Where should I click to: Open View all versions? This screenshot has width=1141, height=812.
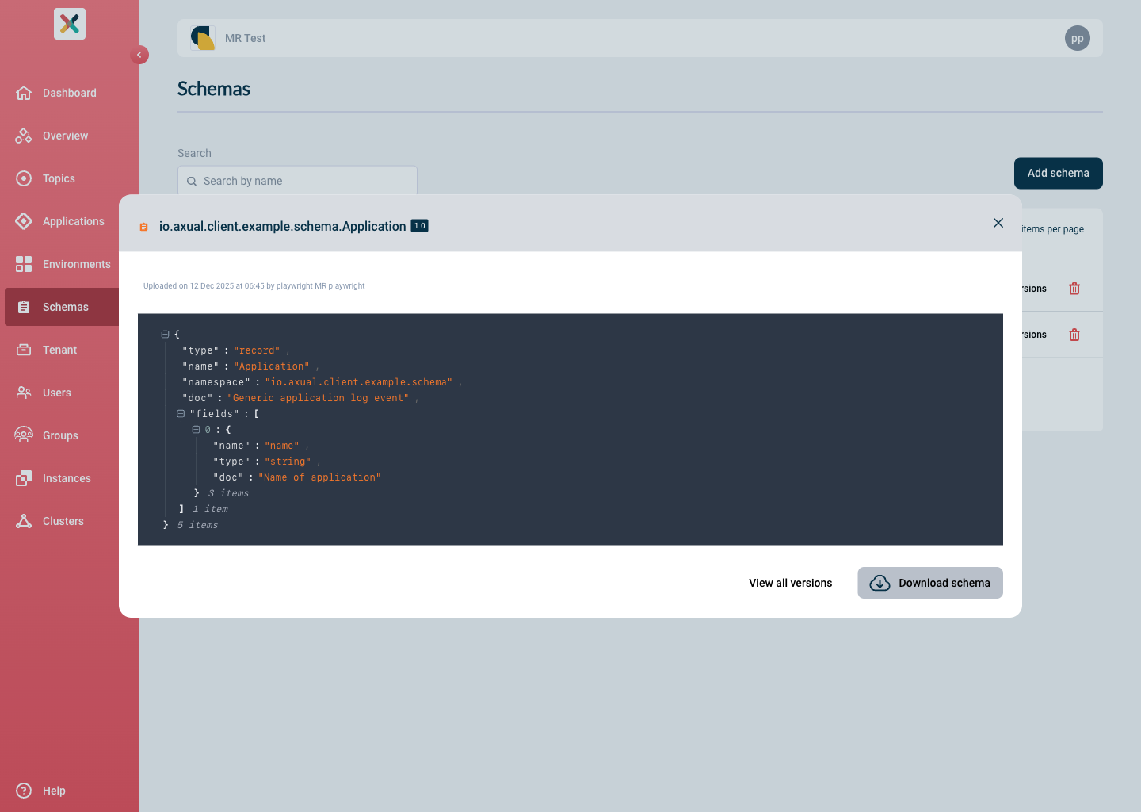pos(790,583)
